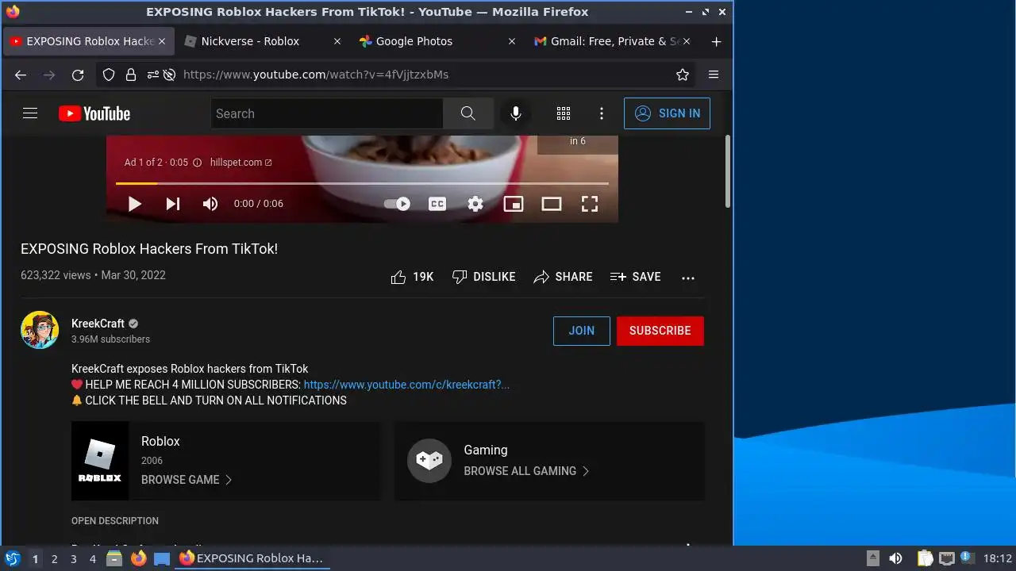This screenshot has width=1016, height=571.
Task: Click BROWSE ALL GAMING link
Action: pyautogui.click(x=527, y=471)
